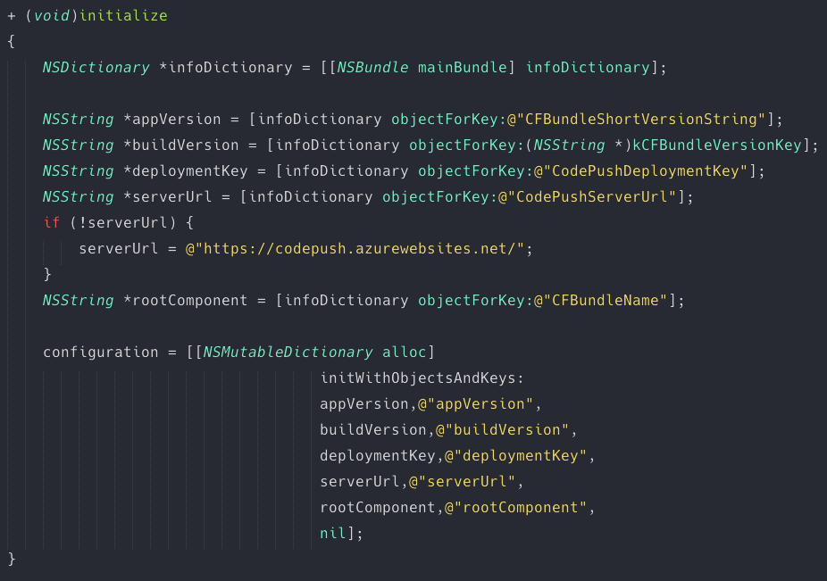The width and height of the screenshot is (827, 581).
Task: Select the NSBundle class name
Action: [x=372, y=68]
